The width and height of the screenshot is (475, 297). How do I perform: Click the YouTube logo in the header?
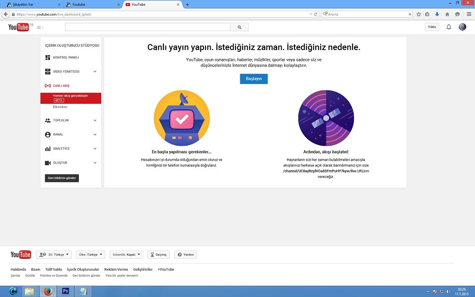pyautogui.click(x=18, y=27)
